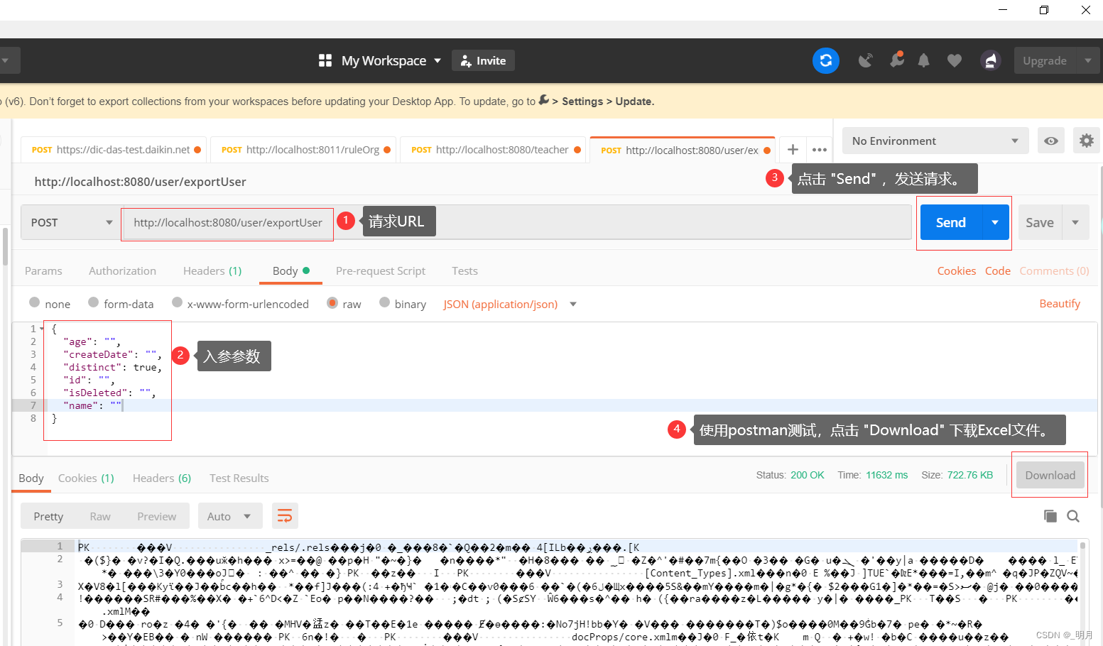Viewport: 1103px width, 646px height.
Task: Click the request name exportUser title
Action: point(140,182)
